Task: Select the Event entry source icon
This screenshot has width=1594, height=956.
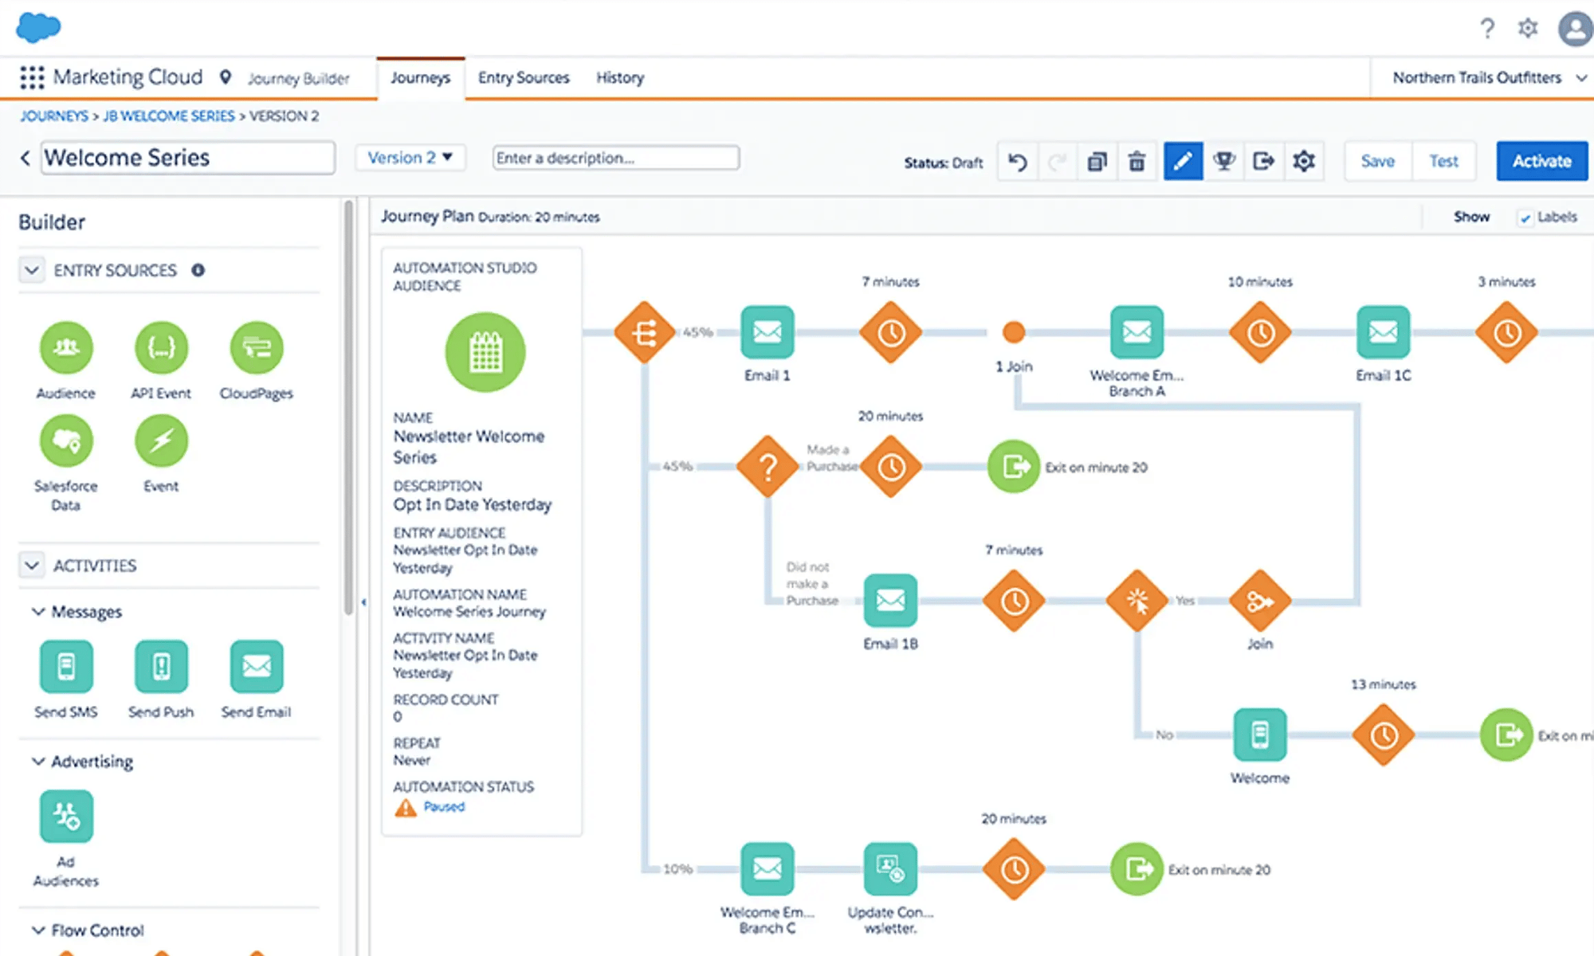Action: pos(161,441)
